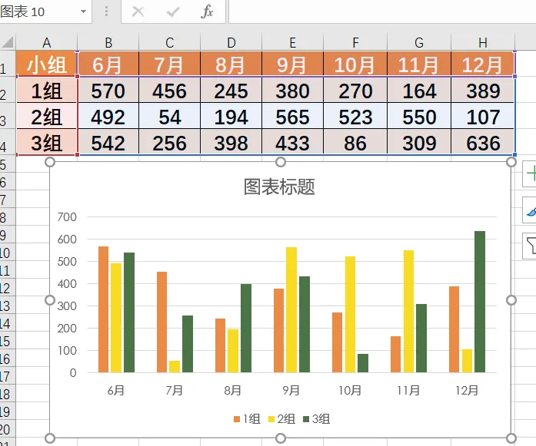
Task: Select the cell with value 565
Action: coord(293,116)
